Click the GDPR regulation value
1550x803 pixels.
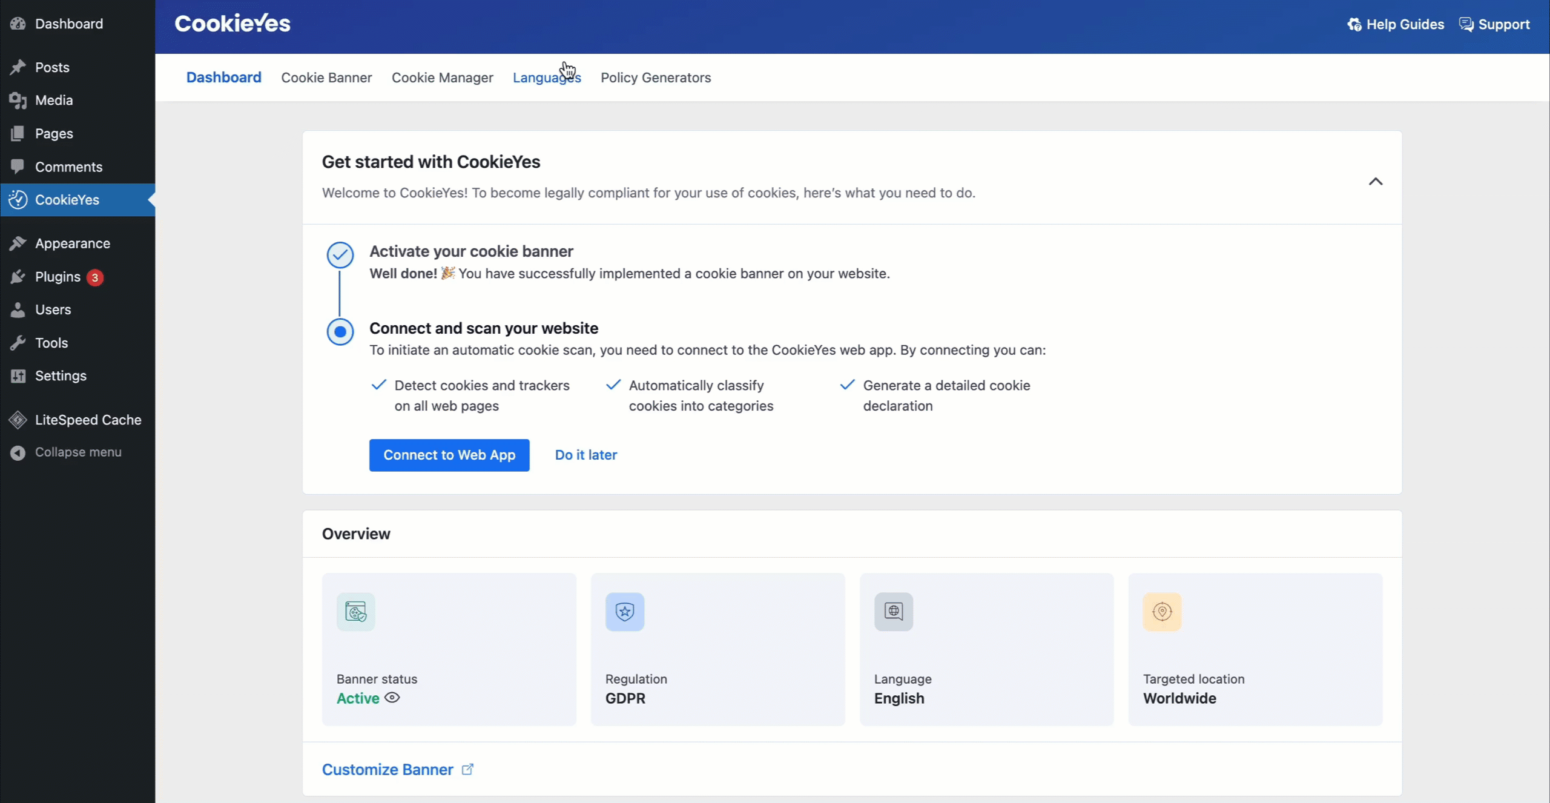[x=625, y=698]
